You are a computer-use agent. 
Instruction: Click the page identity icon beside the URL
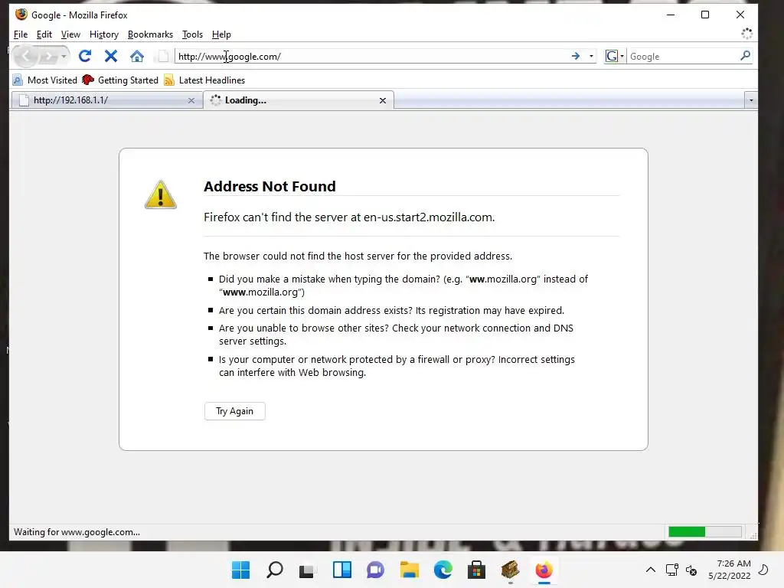click(x=162, y=56)
